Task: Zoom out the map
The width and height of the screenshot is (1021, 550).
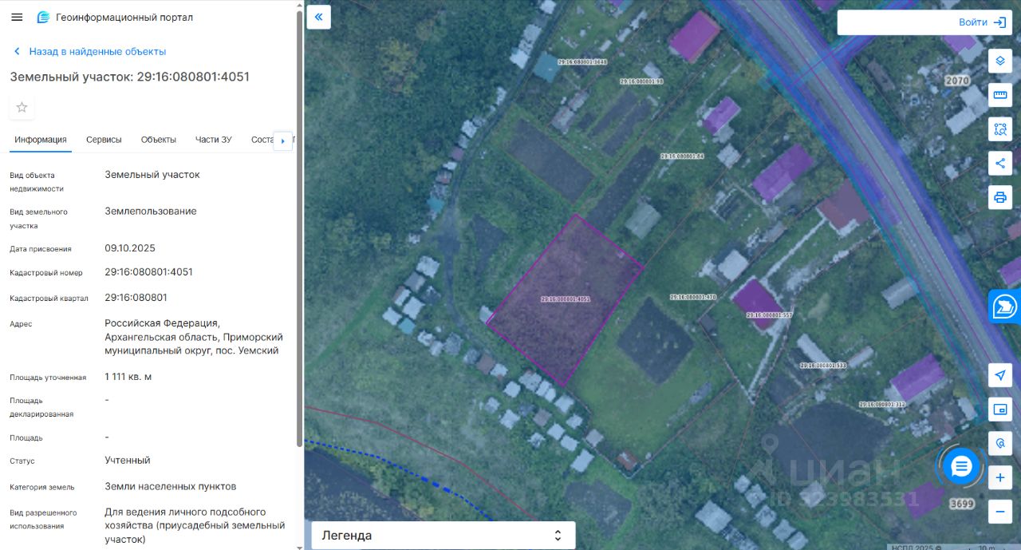Action: click(x=1000, y=511)
